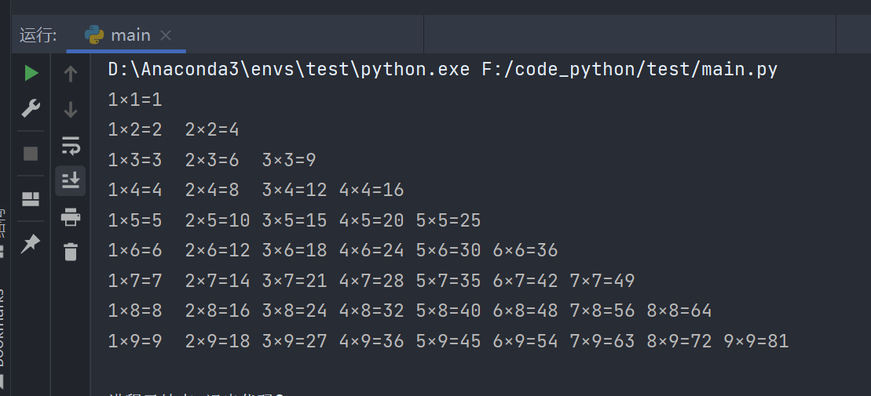The width and height of the screenshot is (871, 396).
Task: Click the 1×1=1 output line
Action: tap(135, 100)
